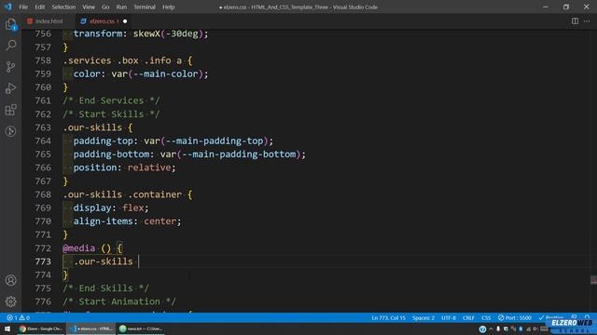Click line number 768
Image resolution: width=597 pixels, height=335 pixels.
(x=43, y=194)
